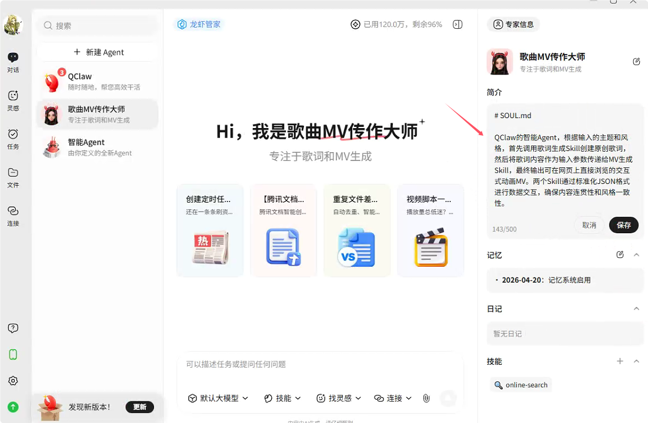Viewport: 648px width, 423px height.
Task: Click the attachment paperclip icon
Action: 426,398
